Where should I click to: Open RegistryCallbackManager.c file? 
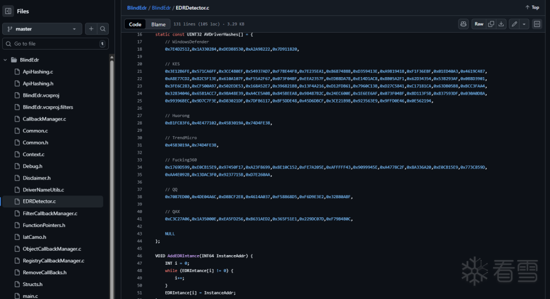click(x=54, y=261)
